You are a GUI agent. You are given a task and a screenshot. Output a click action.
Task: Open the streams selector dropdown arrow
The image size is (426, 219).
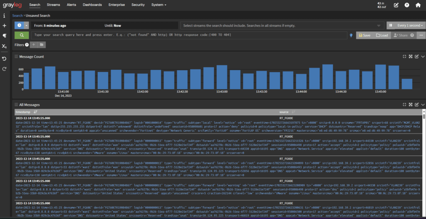click(379, 26)
